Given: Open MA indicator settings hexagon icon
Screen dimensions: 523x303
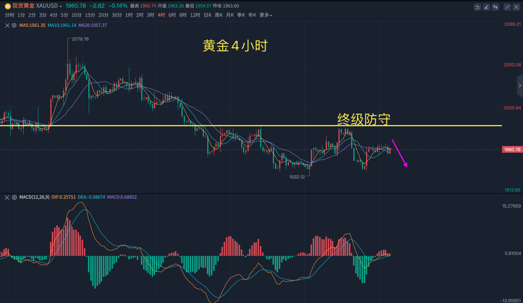Looking at the screenshot, I should coord(14,25).
